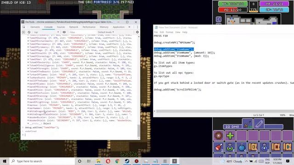Toggle the live expression eye icon

point(64,32)
